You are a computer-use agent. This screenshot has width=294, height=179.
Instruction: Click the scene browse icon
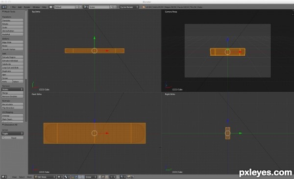(x=86, y=7)
